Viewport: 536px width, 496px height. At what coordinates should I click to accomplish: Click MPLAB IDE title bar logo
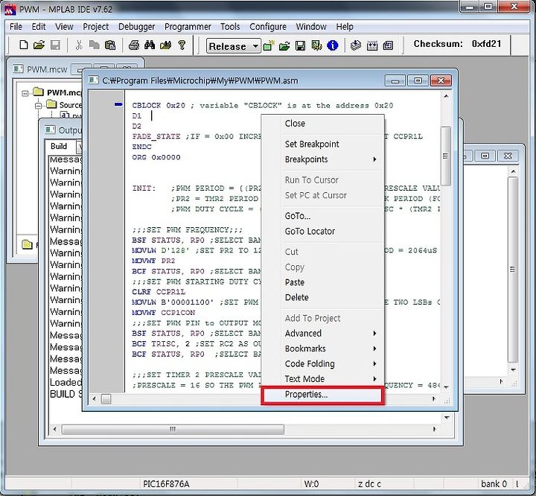click(x=10, y=9)
